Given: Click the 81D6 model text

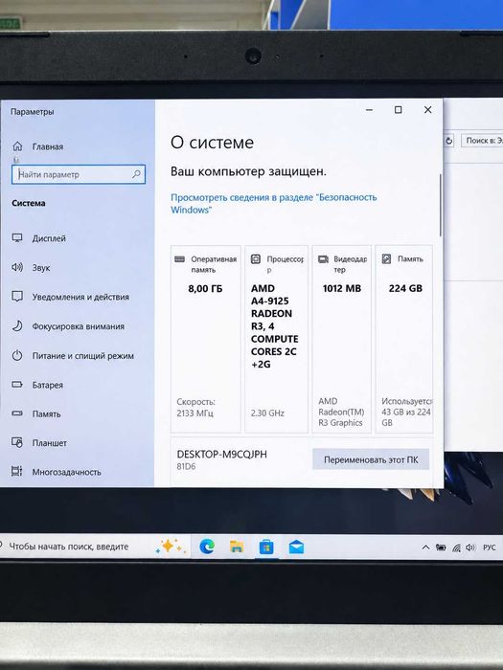Looking at the screenshot, I should (x=186, y=467).
